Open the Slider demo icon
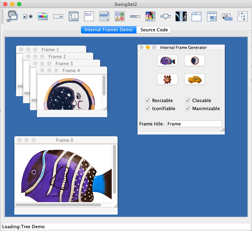Screen dimensions: 252x231 pos(166,16)
